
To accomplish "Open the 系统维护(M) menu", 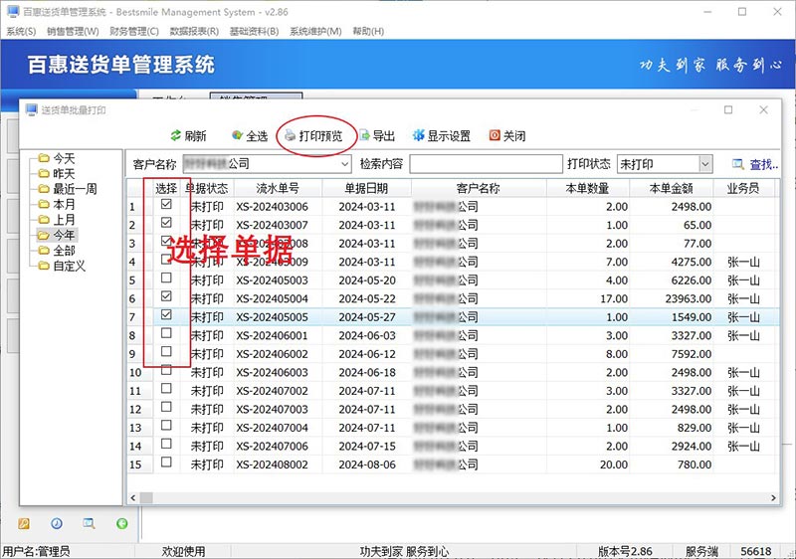I will click(315, 32).
